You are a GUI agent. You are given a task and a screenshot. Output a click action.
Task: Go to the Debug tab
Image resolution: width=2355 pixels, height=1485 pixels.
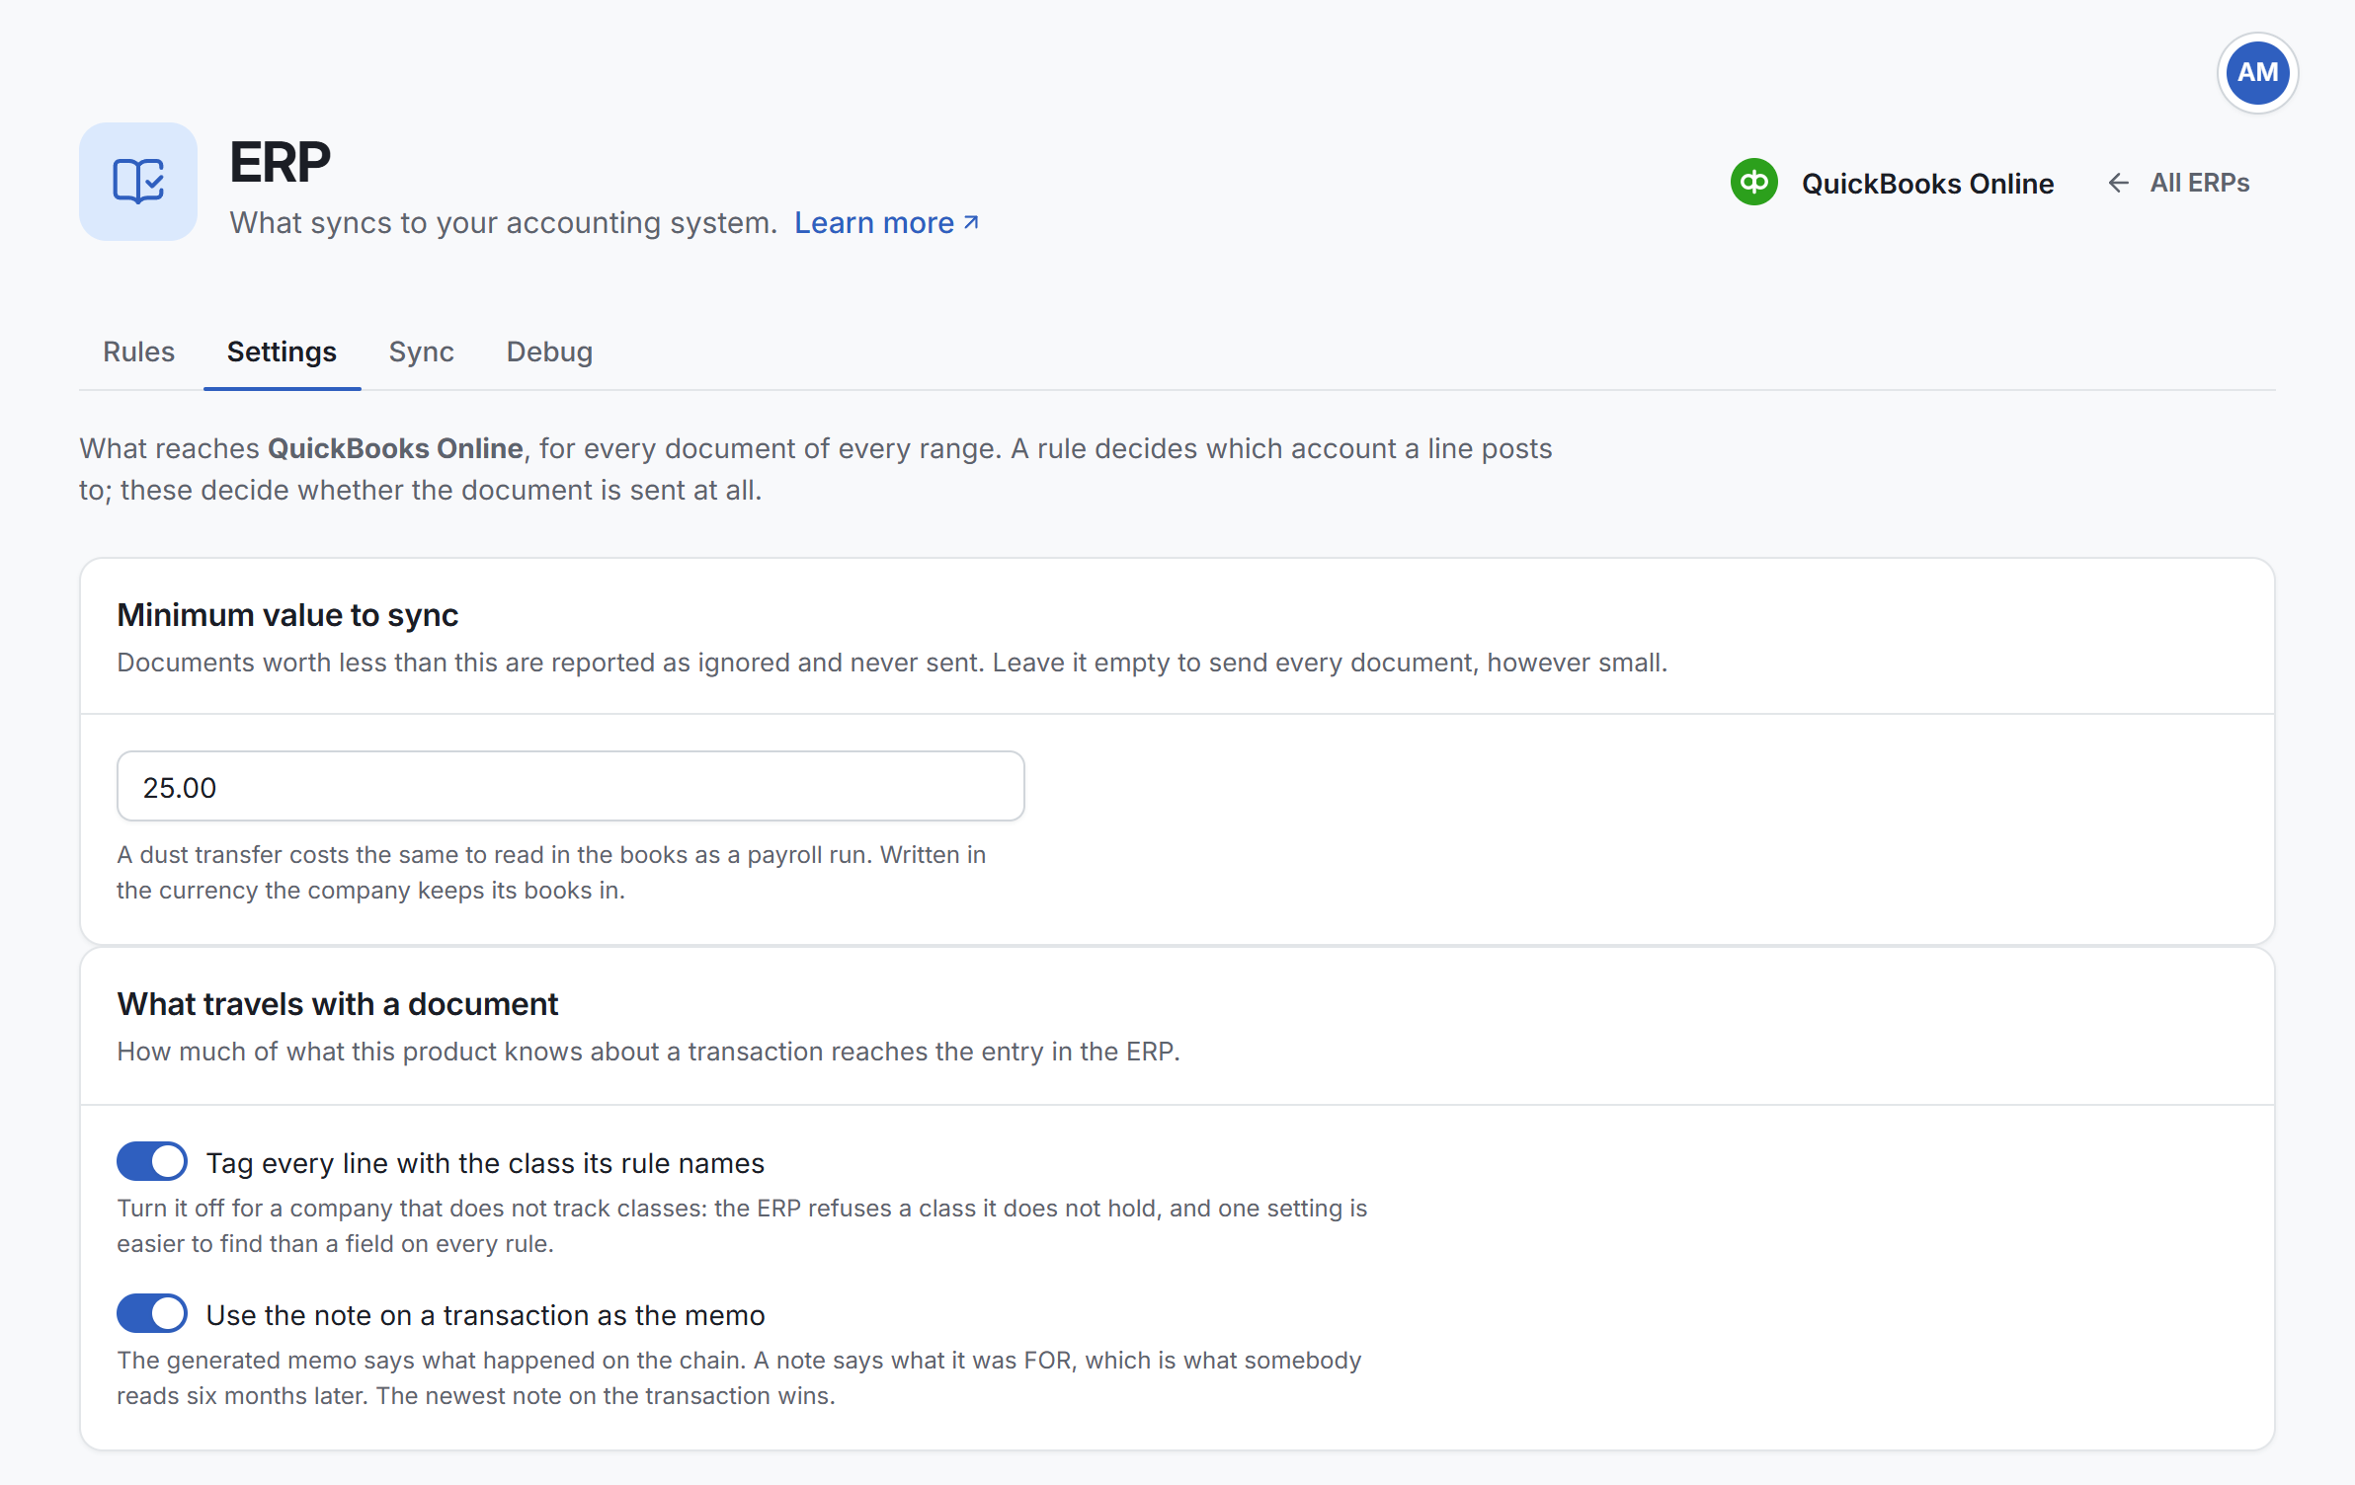pyautogui.click(x=549, y=352)
